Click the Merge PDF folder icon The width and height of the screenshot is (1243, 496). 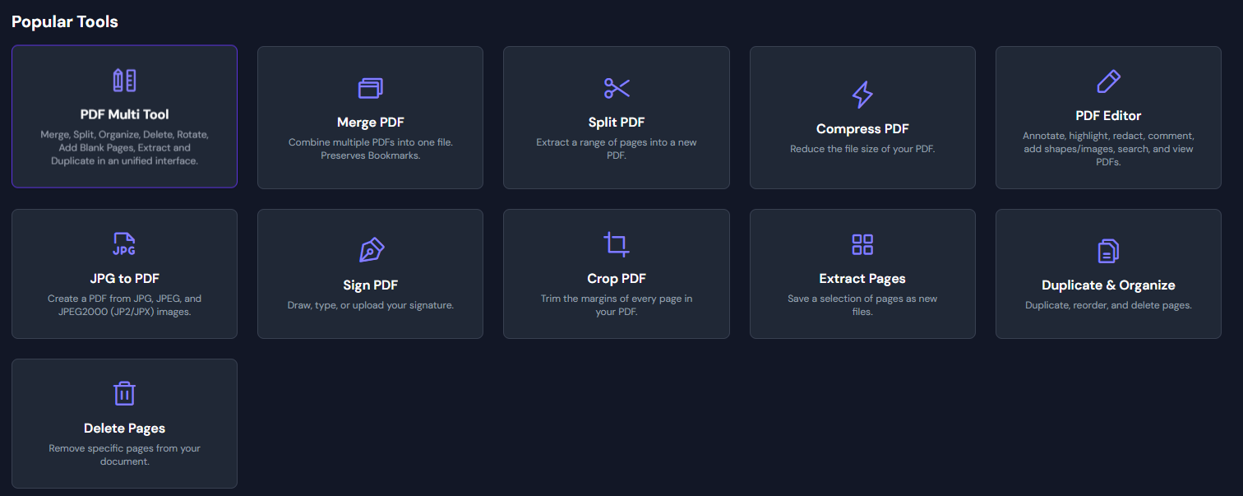pyautogui.click(x=370, y=87)
